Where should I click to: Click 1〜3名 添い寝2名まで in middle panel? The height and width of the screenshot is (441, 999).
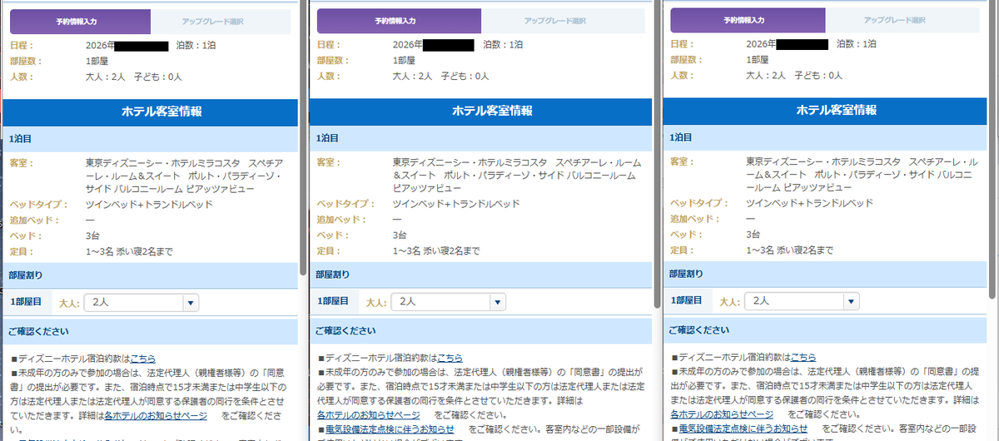(x=436, y=250)
